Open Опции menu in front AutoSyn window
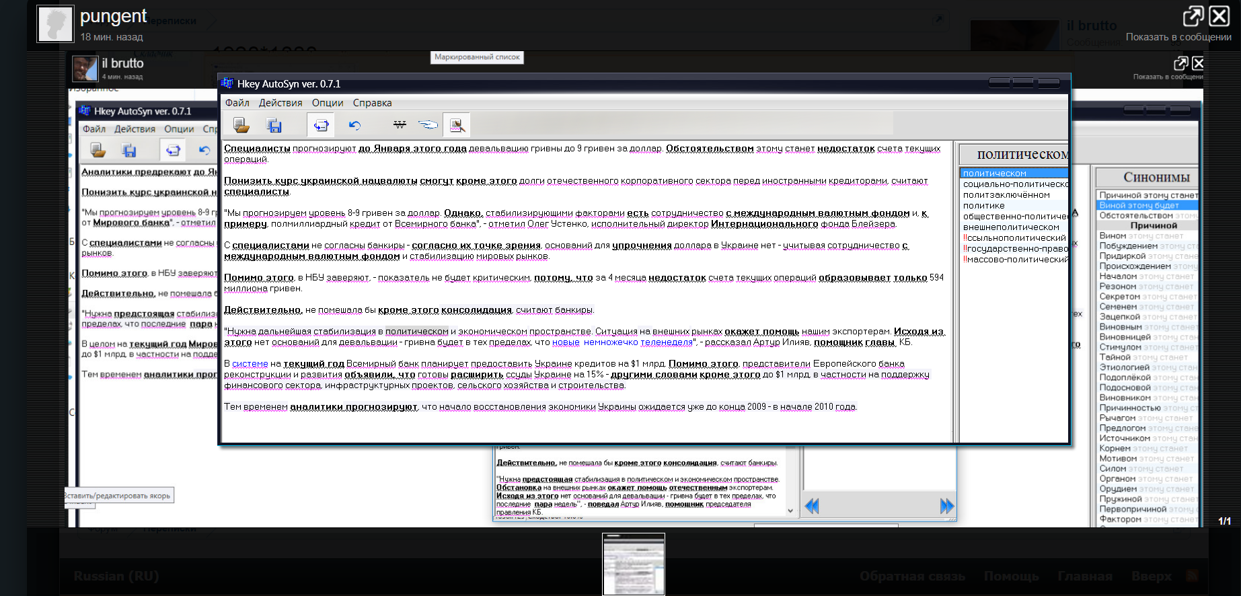Viewport: 1241px width, 596px height. point(328,103)
